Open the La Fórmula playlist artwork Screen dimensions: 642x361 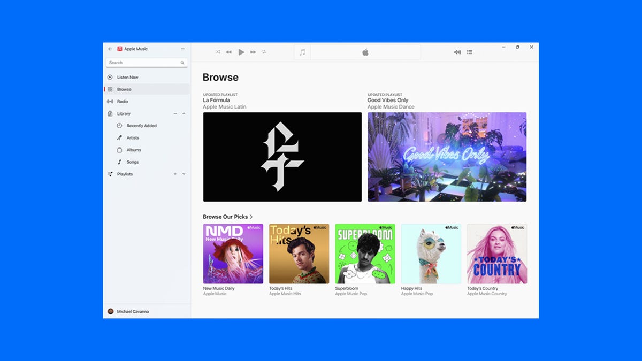click(282, 157)
